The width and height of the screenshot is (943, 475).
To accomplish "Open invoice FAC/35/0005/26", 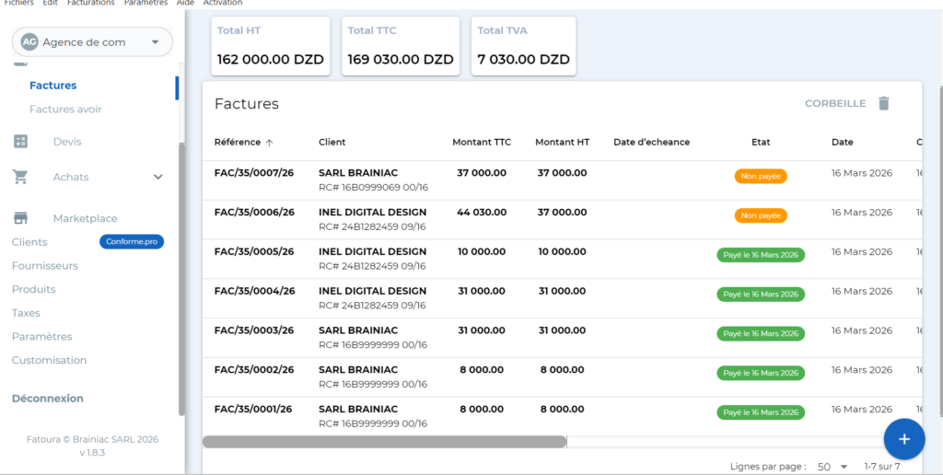I will 254,251.
